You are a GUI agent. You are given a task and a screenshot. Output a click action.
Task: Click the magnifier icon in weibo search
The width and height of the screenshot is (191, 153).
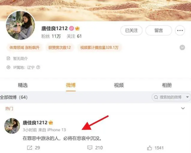tap(156, 97)
